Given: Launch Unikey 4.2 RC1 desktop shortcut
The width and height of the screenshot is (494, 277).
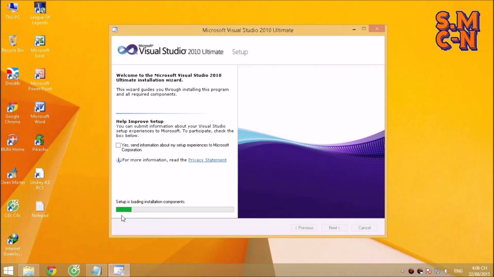Looking at the screenshot, I should tap(40, 179).
